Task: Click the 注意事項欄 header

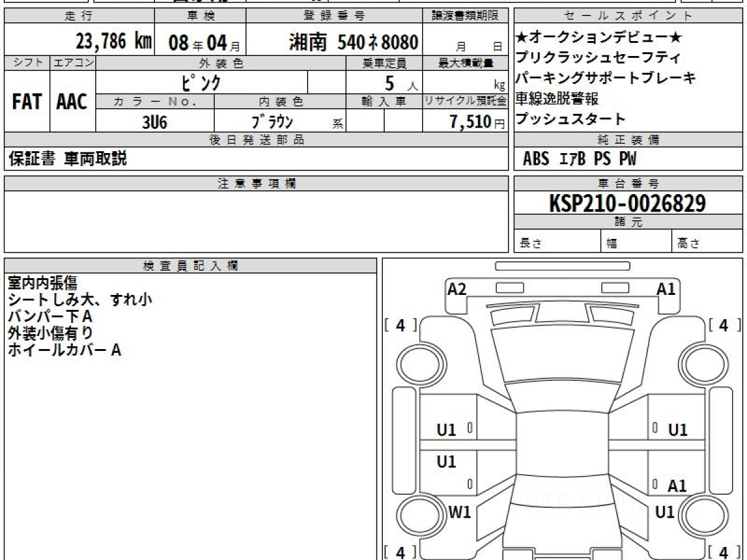Action: point(256,183)
